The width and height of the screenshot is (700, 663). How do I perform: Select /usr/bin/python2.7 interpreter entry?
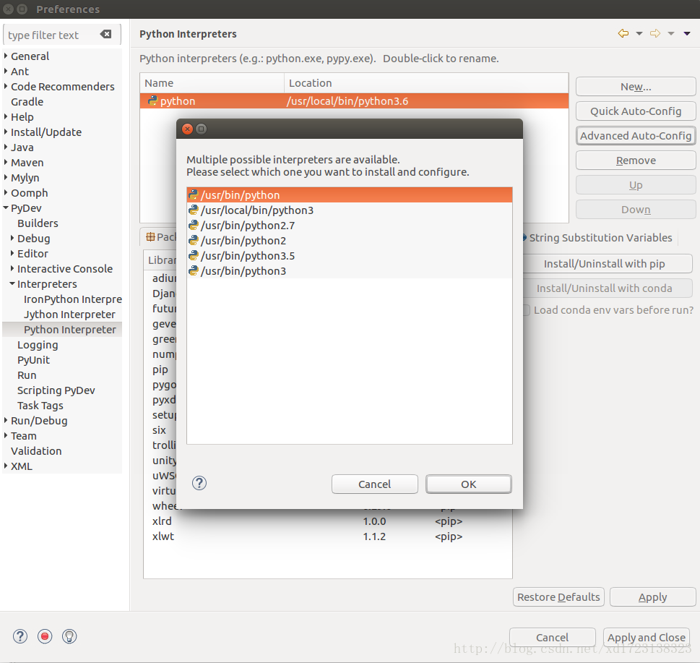(349, 225)
